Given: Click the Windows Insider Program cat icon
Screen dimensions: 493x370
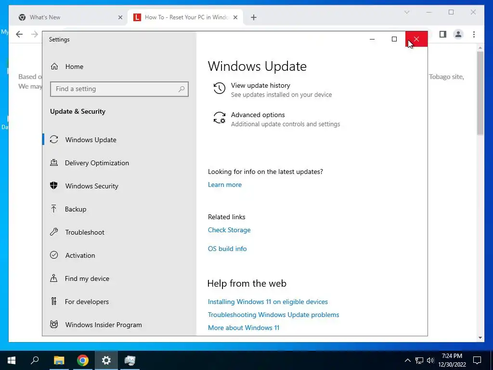Looking at the screenshot, I should [54, 324].
